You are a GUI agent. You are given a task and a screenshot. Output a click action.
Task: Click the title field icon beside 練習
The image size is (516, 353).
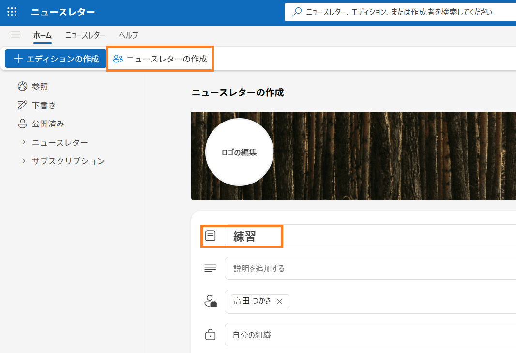click(x=211, y=236)
